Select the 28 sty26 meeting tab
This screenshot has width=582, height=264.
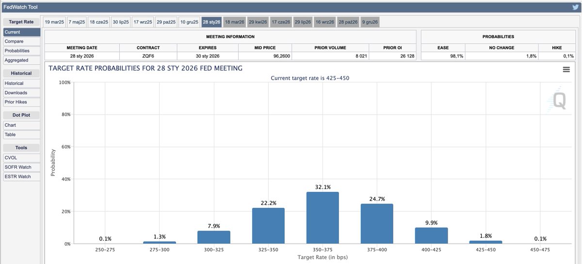[x=212, y=22]
